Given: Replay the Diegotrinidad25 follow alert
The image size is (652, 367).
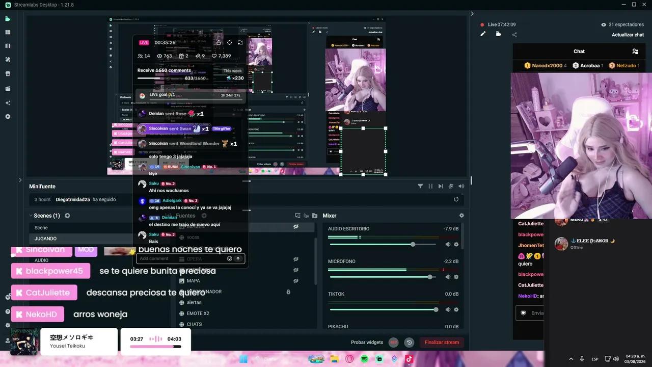Looking at the screenshot, I should click(x=456, y=199).
